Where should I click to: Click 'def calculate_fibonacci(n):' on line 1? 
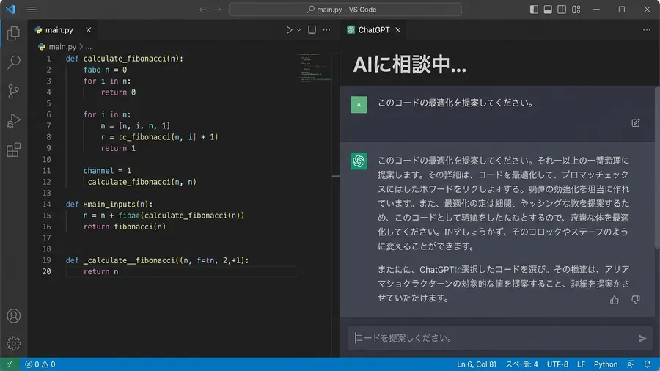[125, 59]
